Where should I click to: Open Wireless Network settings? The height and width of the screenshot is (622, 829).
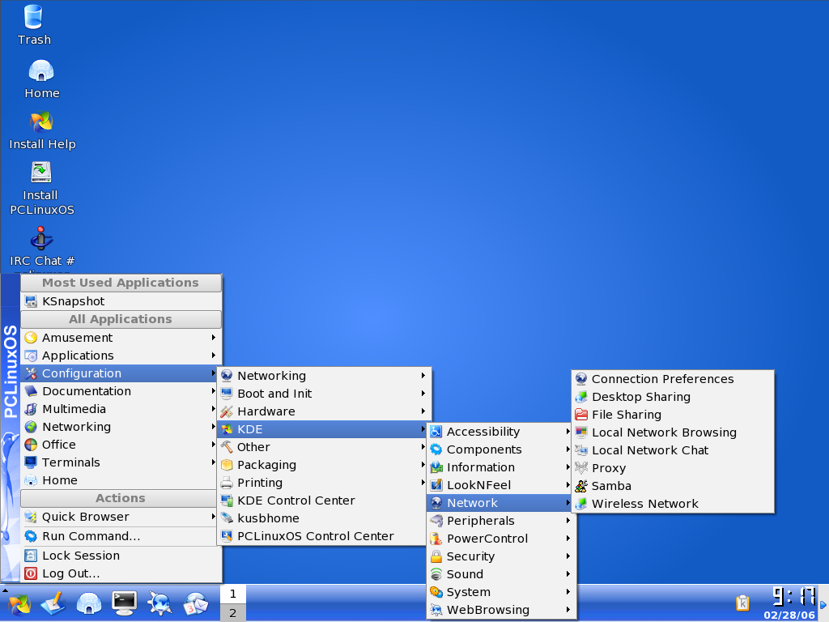pos(673,504)
